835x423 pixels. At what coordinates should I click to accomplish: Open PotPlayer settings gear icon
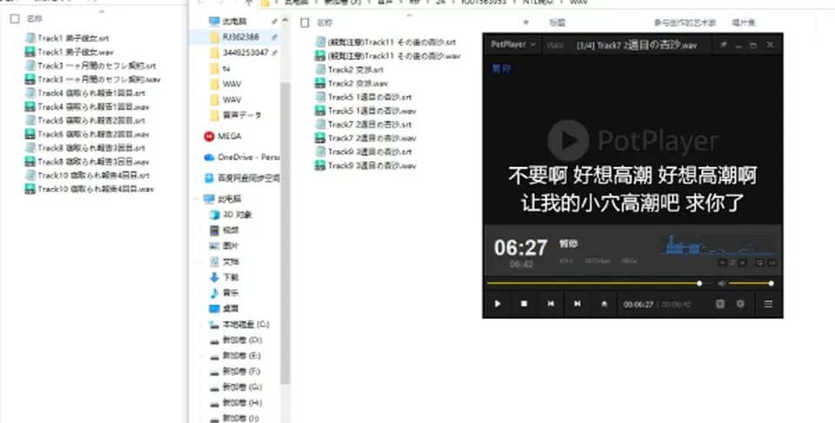coord(740,304)
